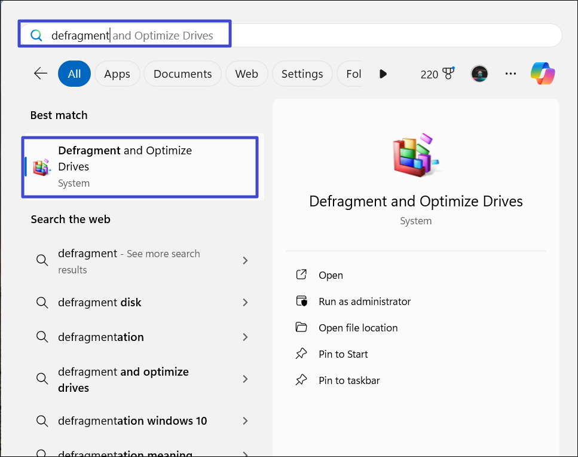Select the Web filter tab
578x457 pixels.
click(246, 74)
